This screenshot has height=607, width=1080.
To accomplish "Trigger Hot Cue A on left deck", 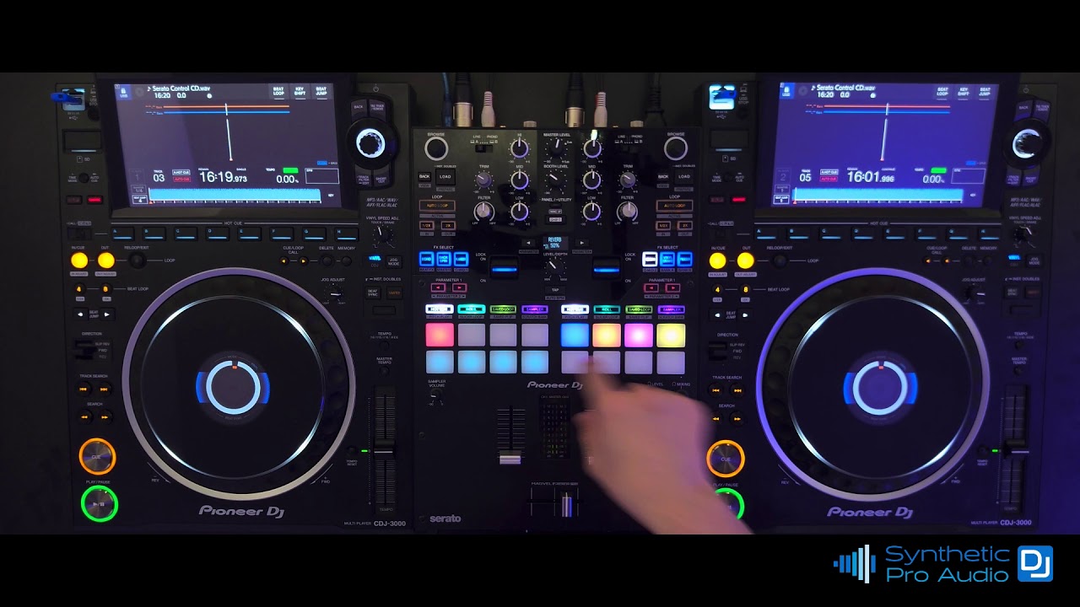I will 122,232.
